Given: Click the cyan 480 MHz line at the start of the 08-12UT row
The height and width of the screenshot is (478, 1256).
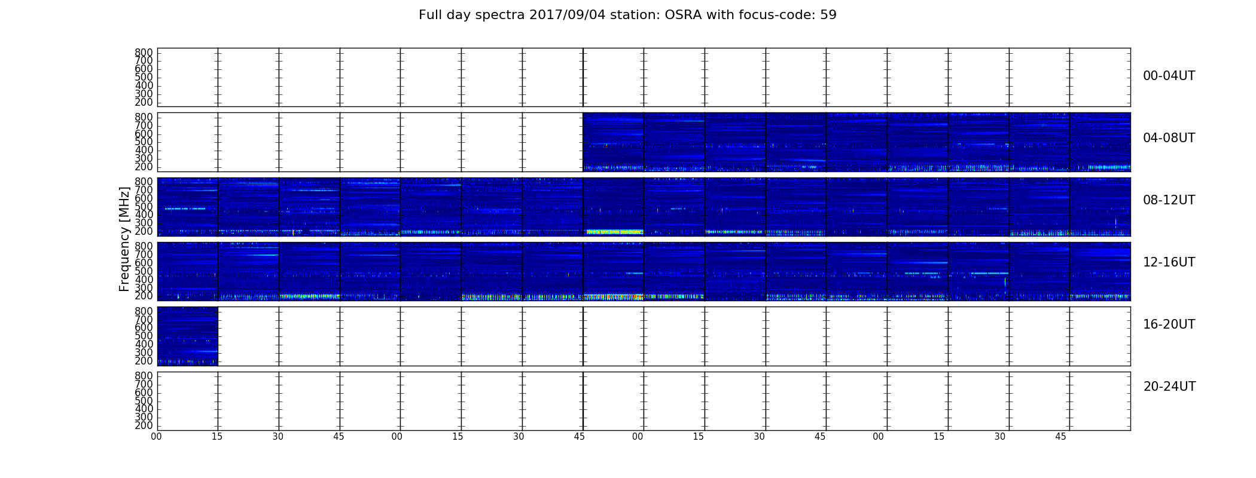Looking at the screenshot, I should tap(185, 209).
